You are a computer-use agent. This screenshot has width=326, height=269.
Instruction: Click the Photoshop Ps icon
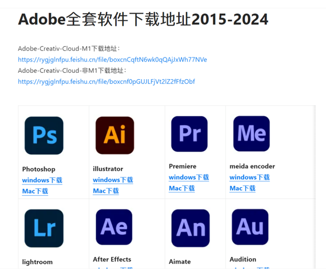[44, 136]
